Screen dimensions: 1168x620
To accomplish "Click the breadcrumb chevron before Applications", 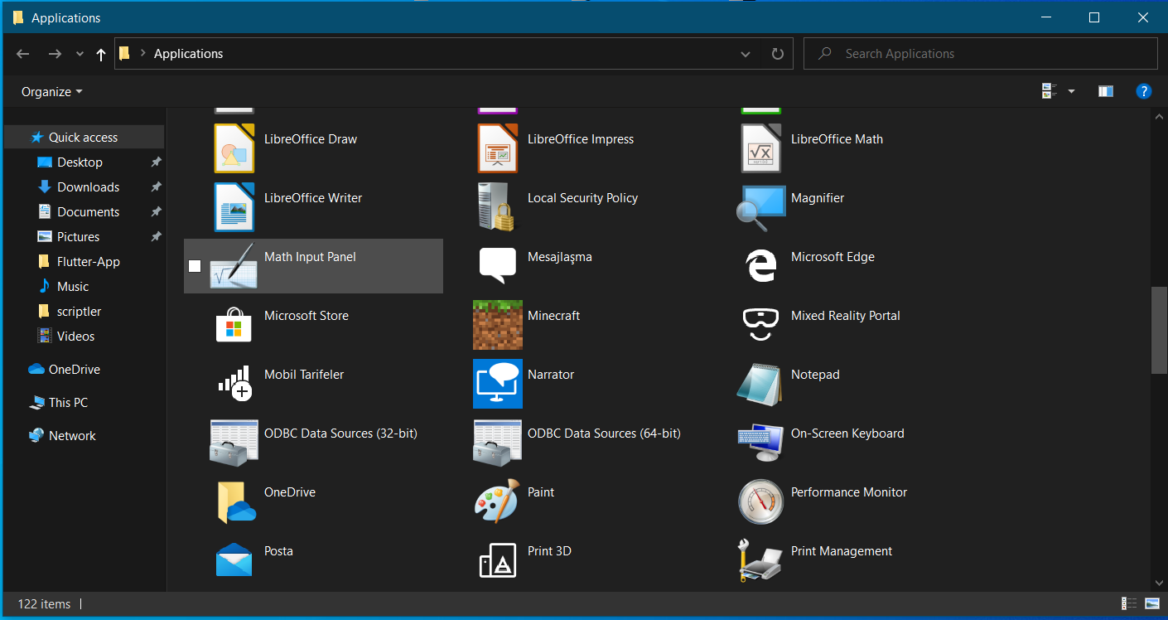I will click(143, 53).
